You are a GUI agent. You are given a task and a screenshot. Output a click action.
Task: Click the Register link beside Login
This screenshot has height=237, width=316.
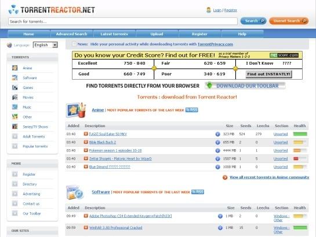(x=231, y=10)
